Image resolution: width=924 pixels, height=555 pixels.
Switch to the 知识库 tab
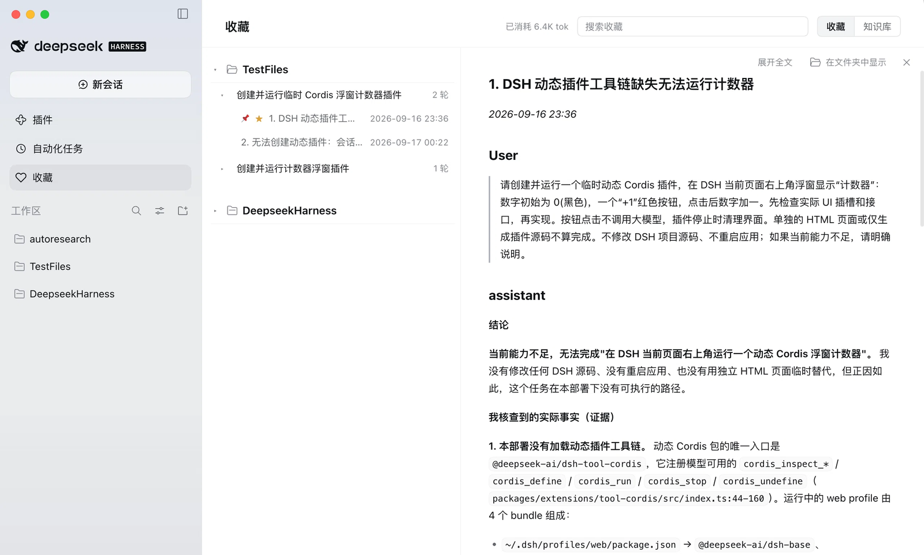pos(877,27)
